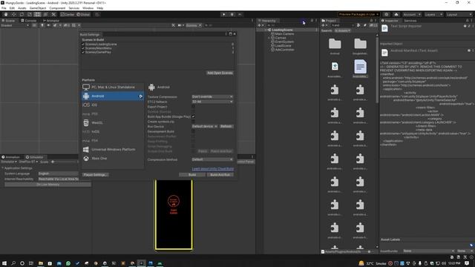Viewport: 475px width, 267px height.
Task: Click the Step frame button
Action: click(240, 14)
